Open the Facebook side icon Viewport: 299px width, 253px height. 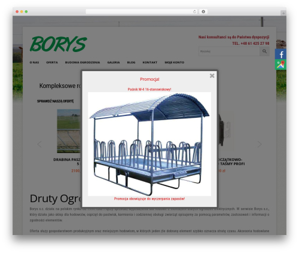(x=280, y=54)
